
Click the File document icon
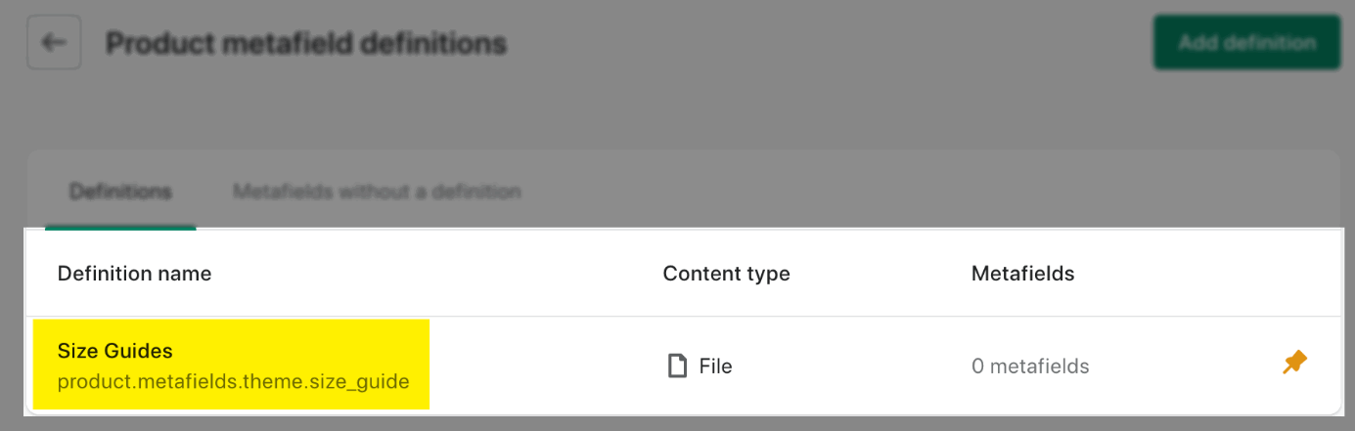tap(676, 366)
